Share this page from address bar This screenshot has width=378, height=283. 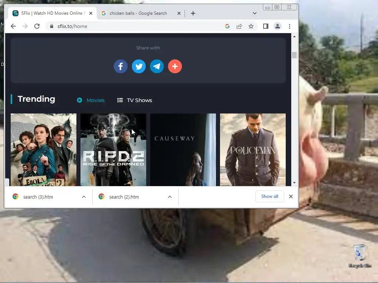coord(239,26)
